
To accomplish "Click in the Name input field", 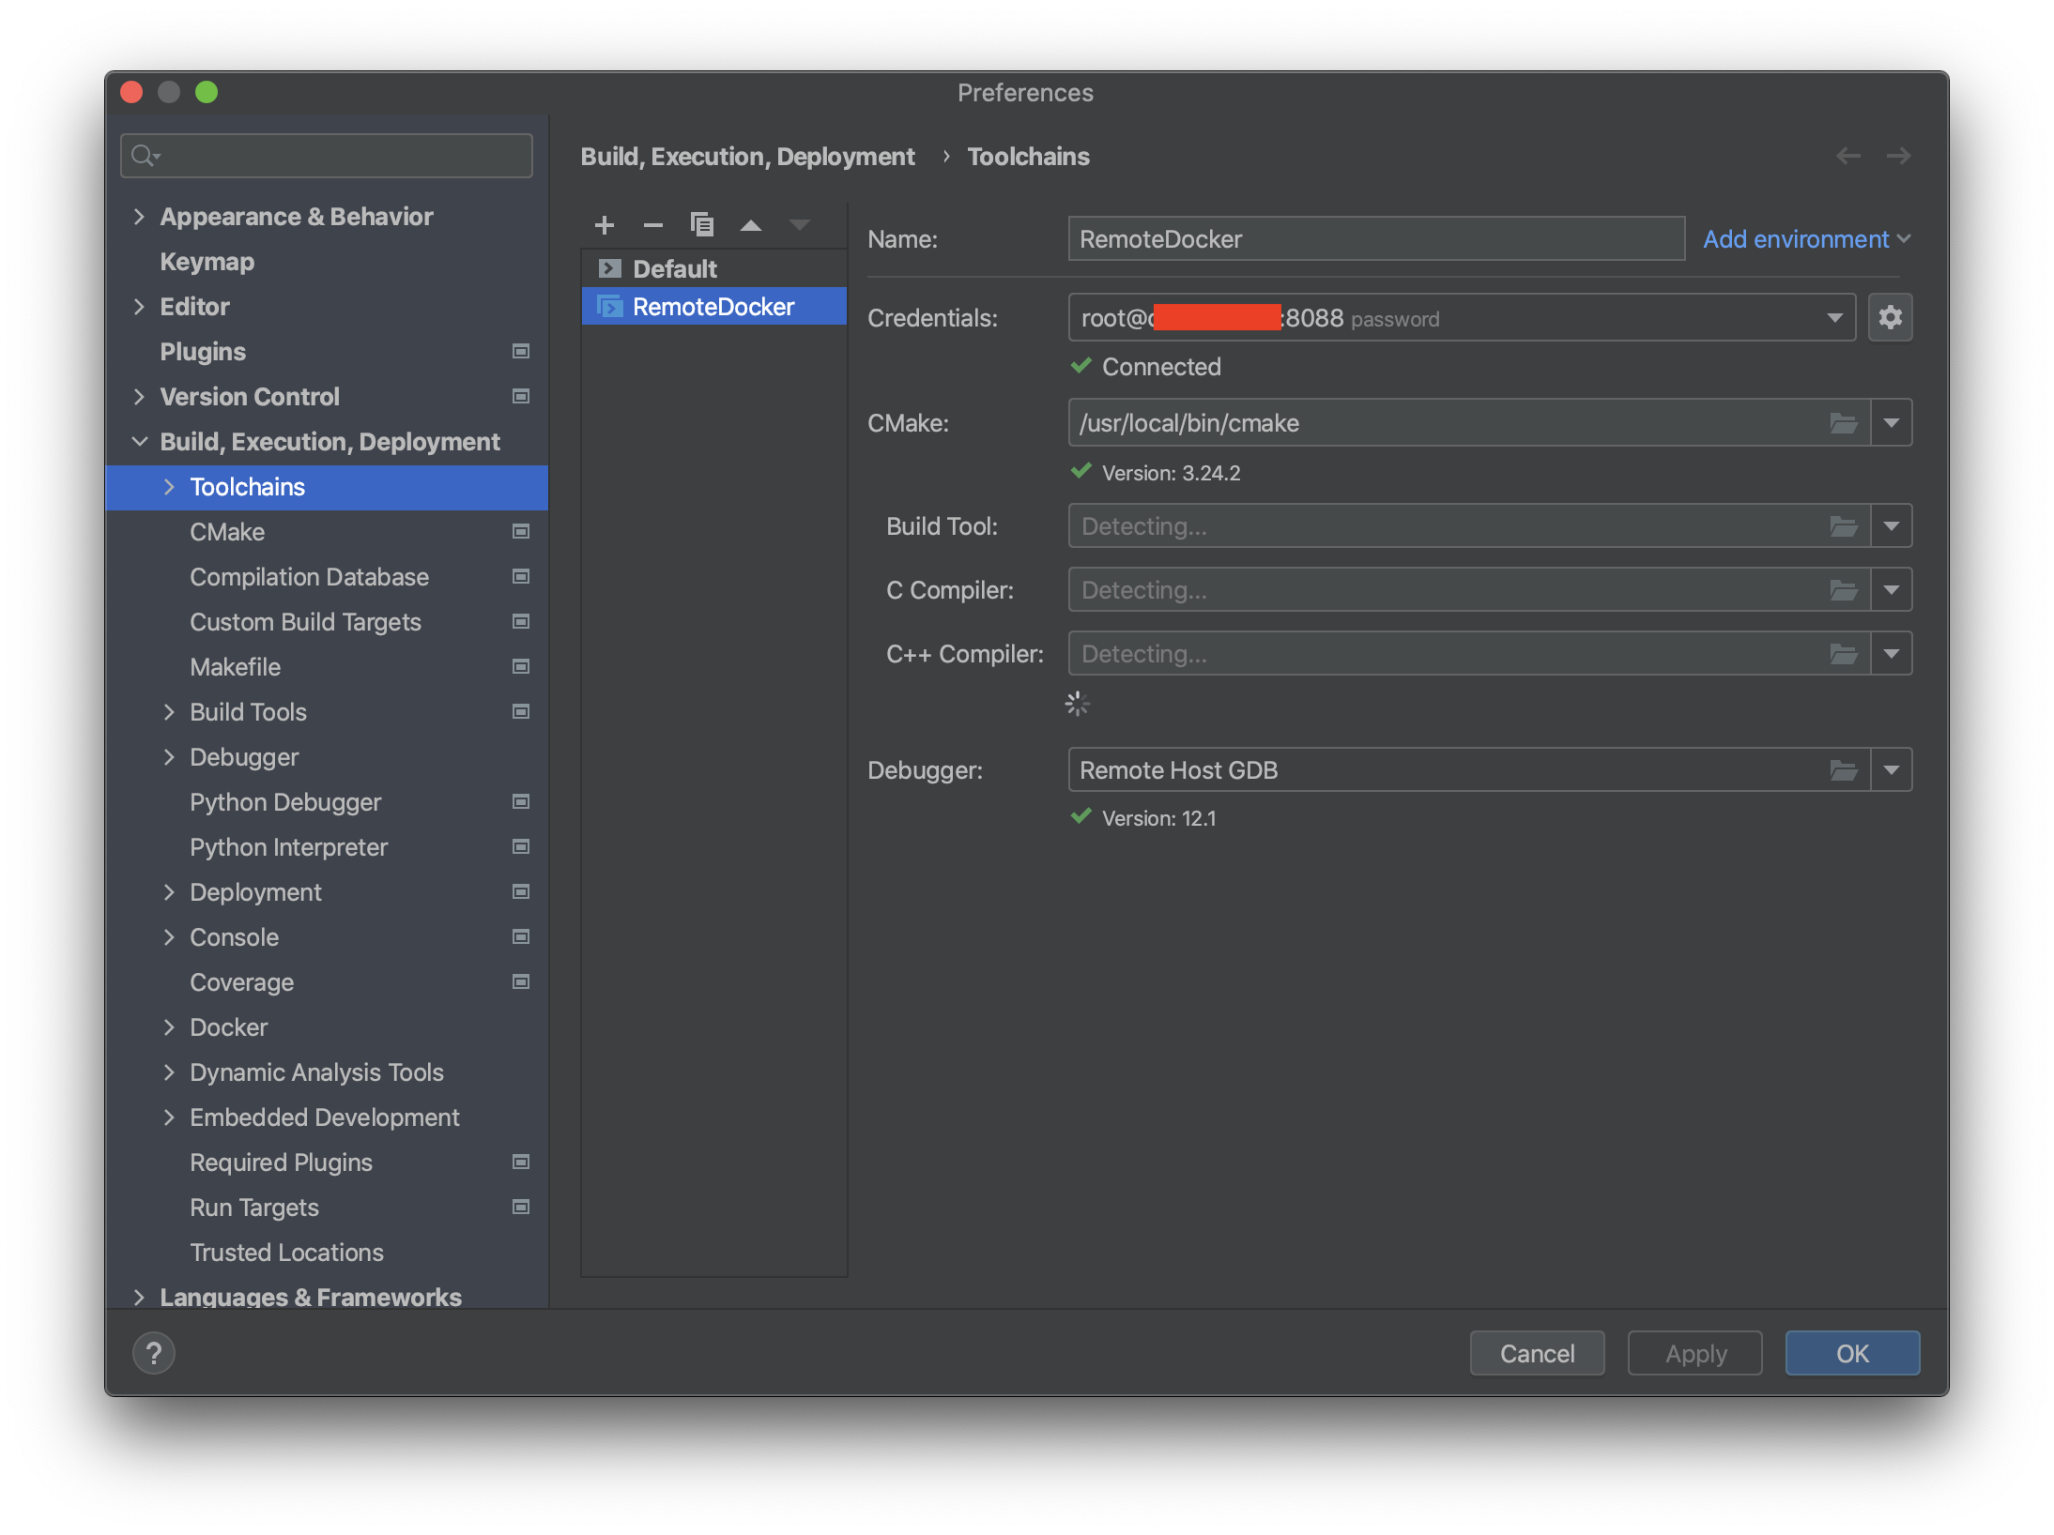I will coord(1378,237).
